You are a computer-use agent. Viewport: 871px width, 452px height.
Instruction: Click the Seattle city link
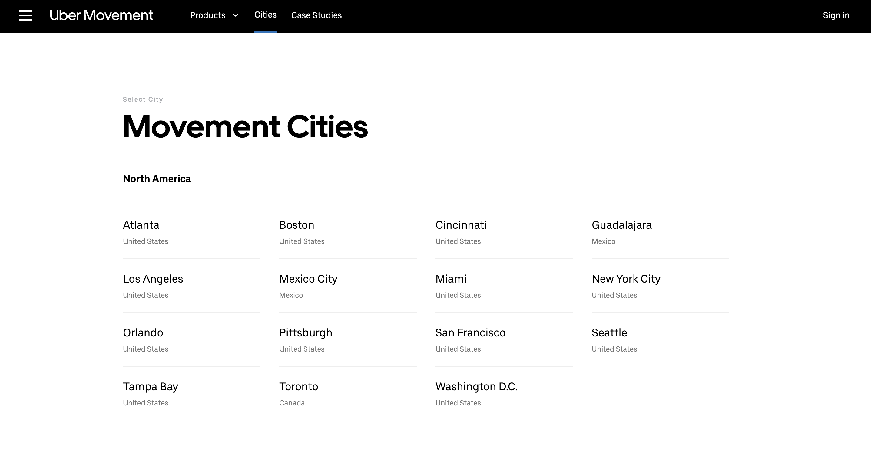coord(609,333)
